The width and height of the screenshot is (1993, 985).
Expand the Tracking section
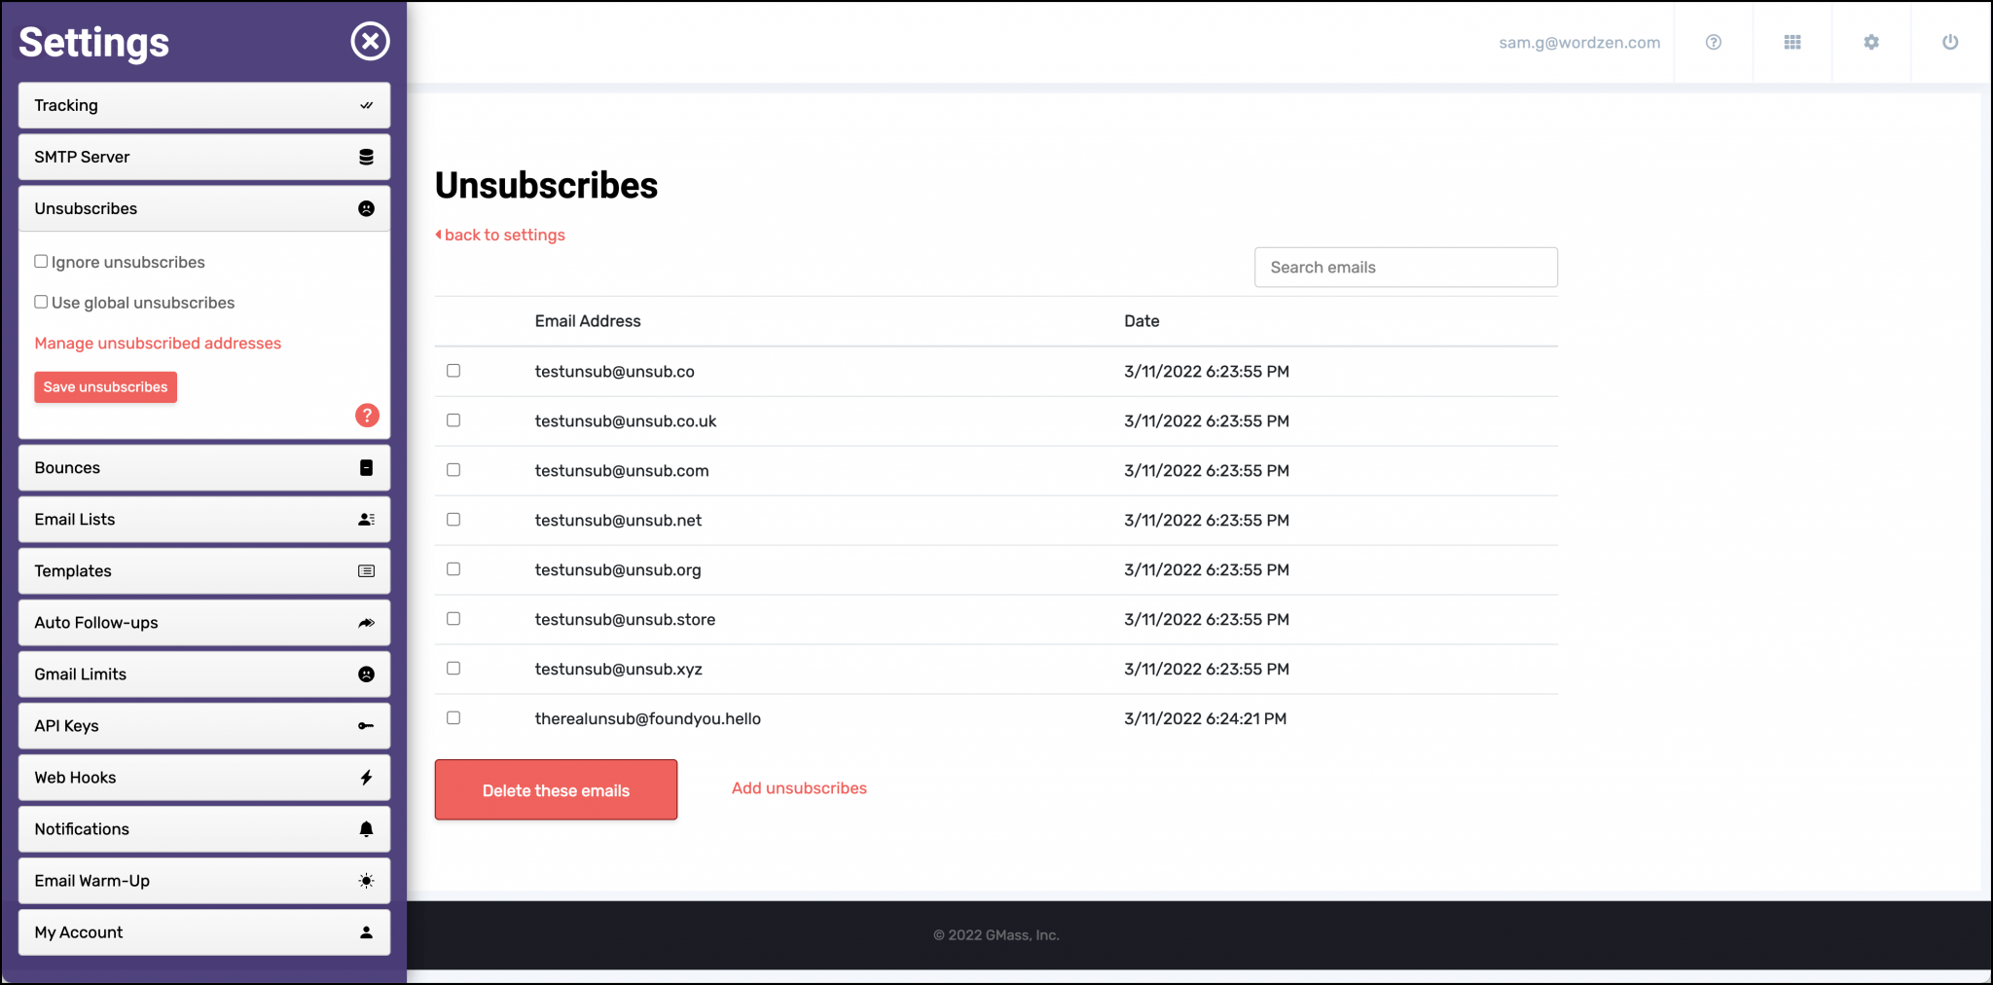point(203,105)
